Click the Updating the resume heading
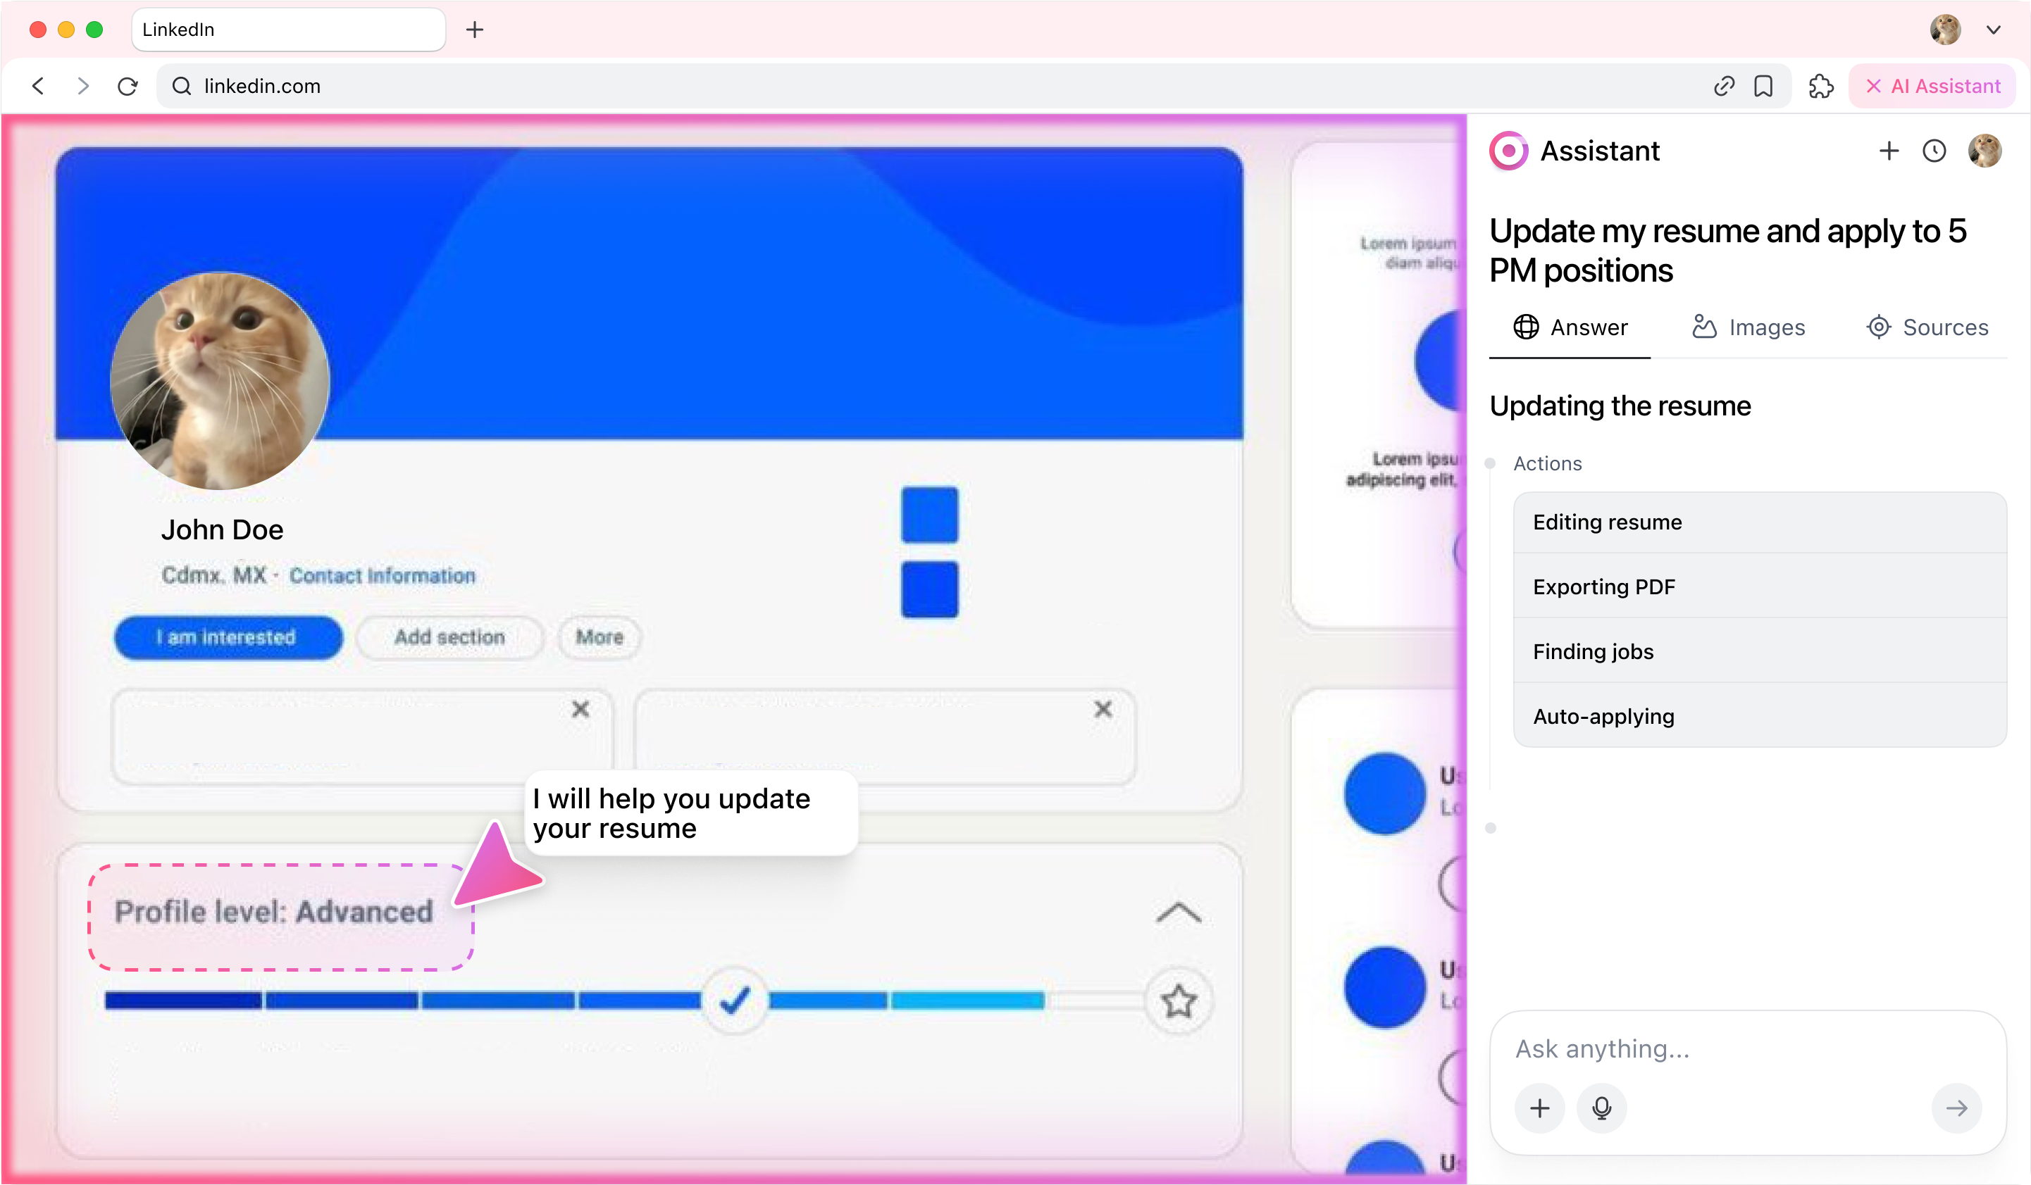Screen dimensions: 2031x1185 point(1620,407)
